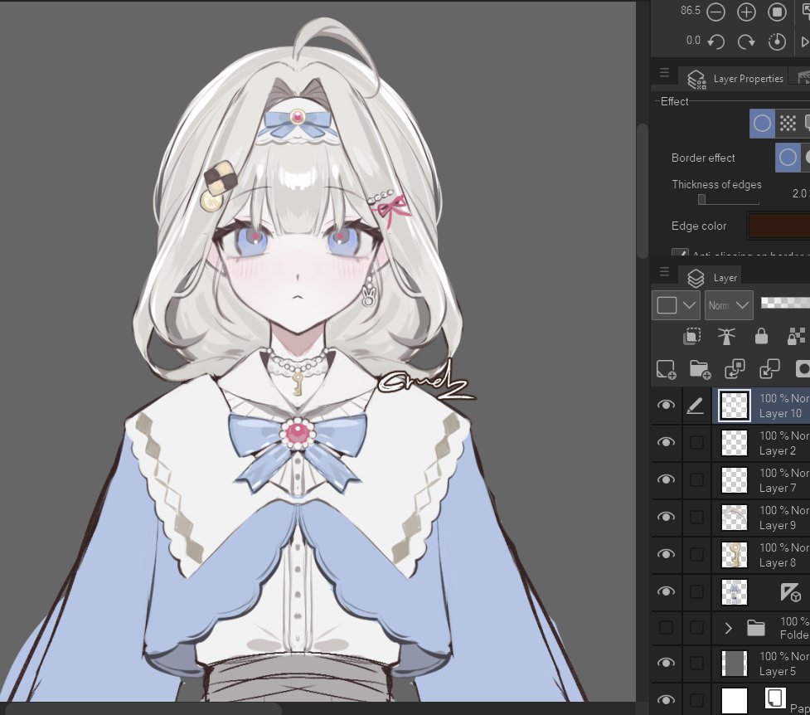This screenshot has height=715, width=810.
Task: Click the New Layer Folder icon
Action: (x=700, y=370)
